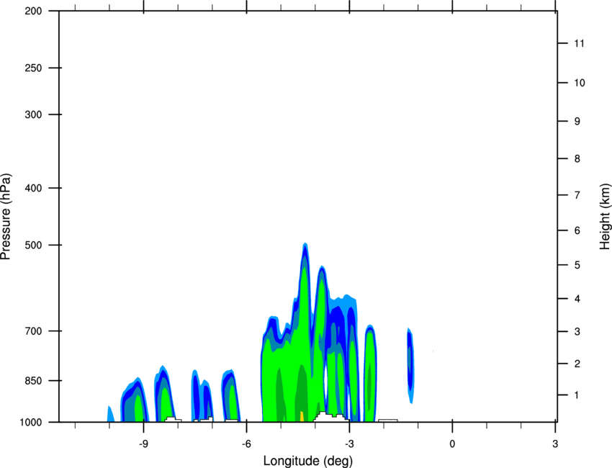The width and height of the screenshot is (612, 468).
Task: Click the 300 pressure tick label
Action: (33, 114)
